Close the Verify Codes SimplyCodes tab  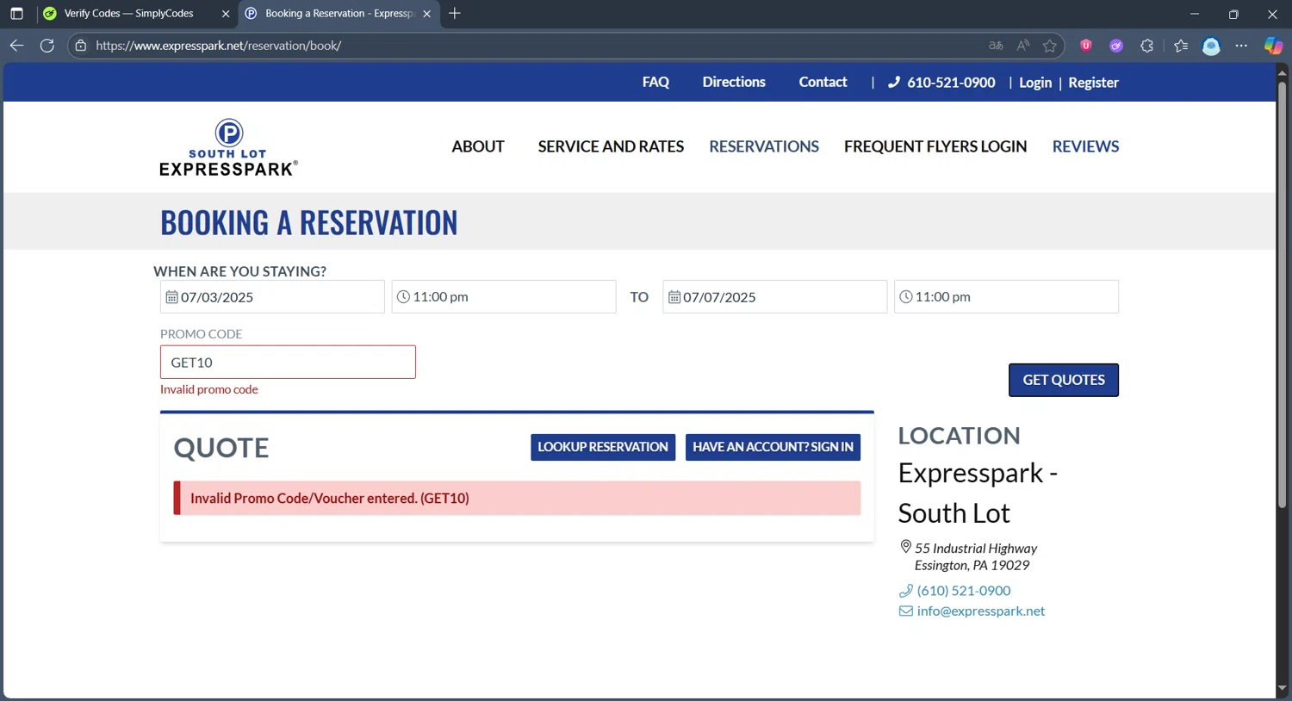[226, 14]
